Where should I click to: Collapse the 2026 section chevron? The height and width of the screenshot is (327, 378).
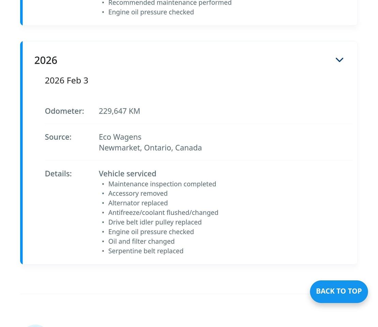339,60
